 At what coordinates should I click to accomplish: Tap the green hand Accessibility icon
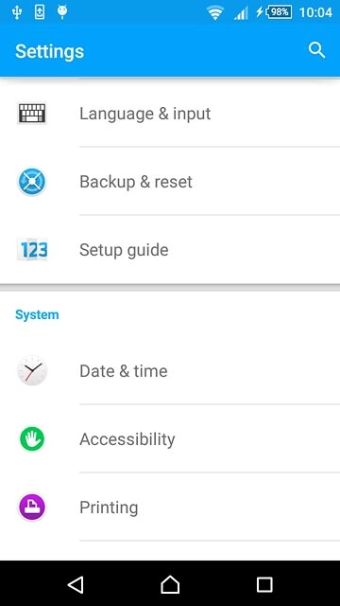[x=32, y=439]
